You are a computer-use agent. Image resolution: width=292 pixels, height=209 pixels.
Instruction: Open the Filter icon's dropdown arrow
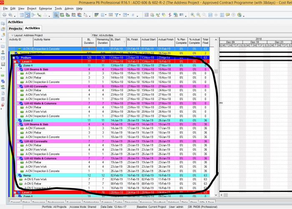(120, 15)
